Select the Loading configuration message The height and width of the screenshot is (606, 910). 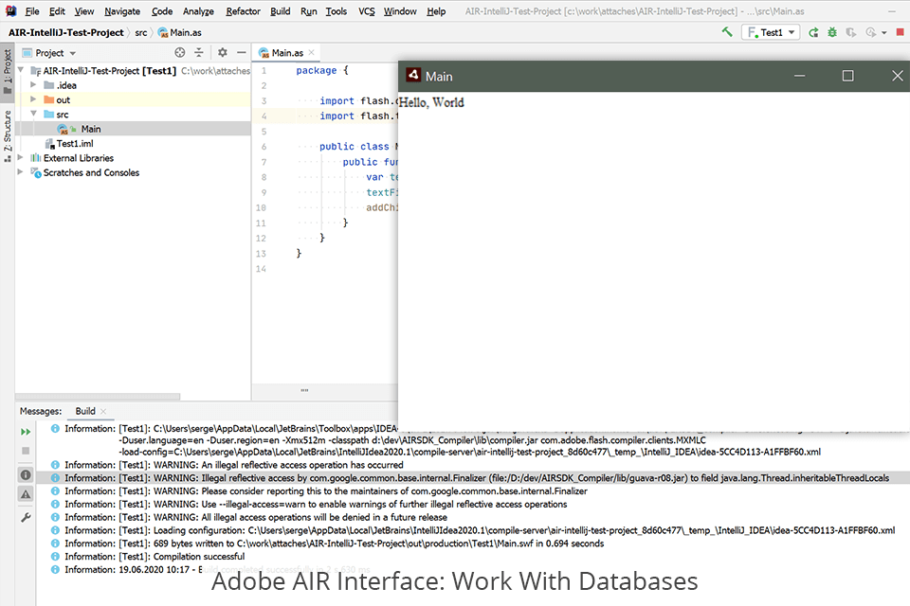(x=480, y=530)
